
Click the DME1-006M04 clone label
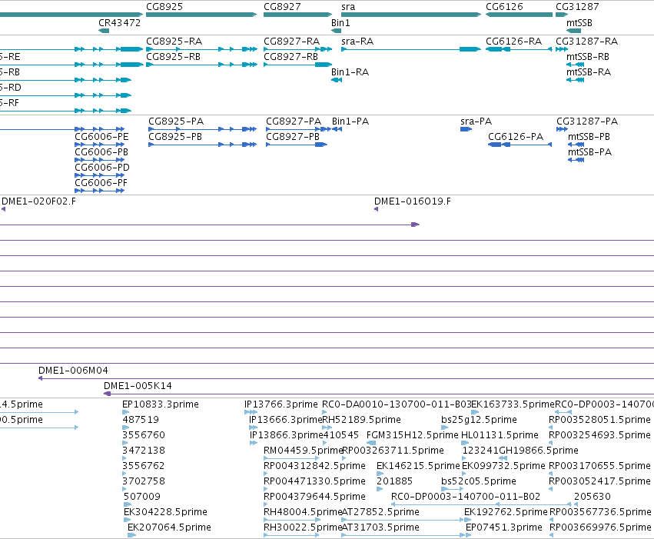[73, 371]
